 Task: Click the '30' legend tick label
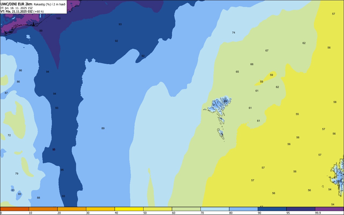pyautogui.click(x=88, y=213)
